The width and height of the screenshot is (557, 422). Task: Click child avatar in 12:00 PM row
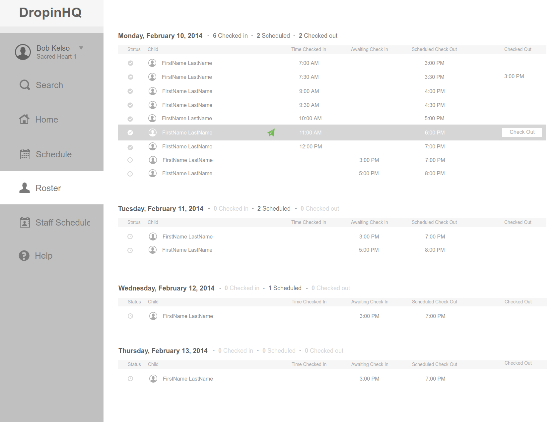(x=153, y=146)
